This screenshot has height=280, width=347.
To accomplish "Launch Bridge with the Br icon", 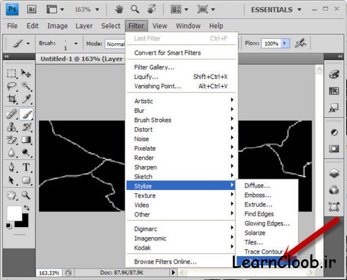I will coord(32,9).
